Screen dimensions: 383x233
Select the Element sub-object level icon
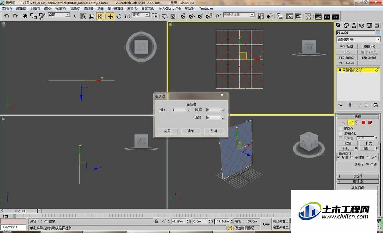(x=370, y=122)
